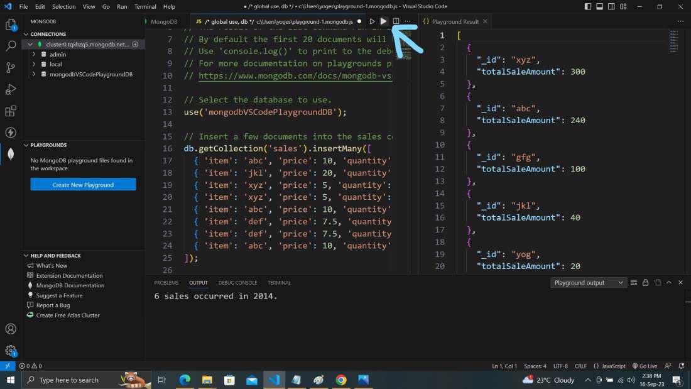Collapse cluster0 connection node
Screen dimensions: 691x389
(x=30, y=44)
